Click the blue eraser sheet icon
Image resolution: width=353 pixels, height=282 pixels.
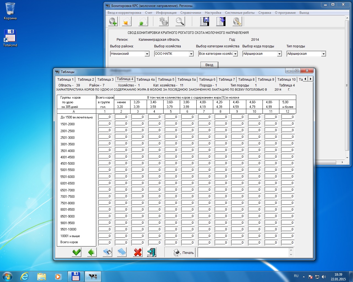(x=121, y=252)
